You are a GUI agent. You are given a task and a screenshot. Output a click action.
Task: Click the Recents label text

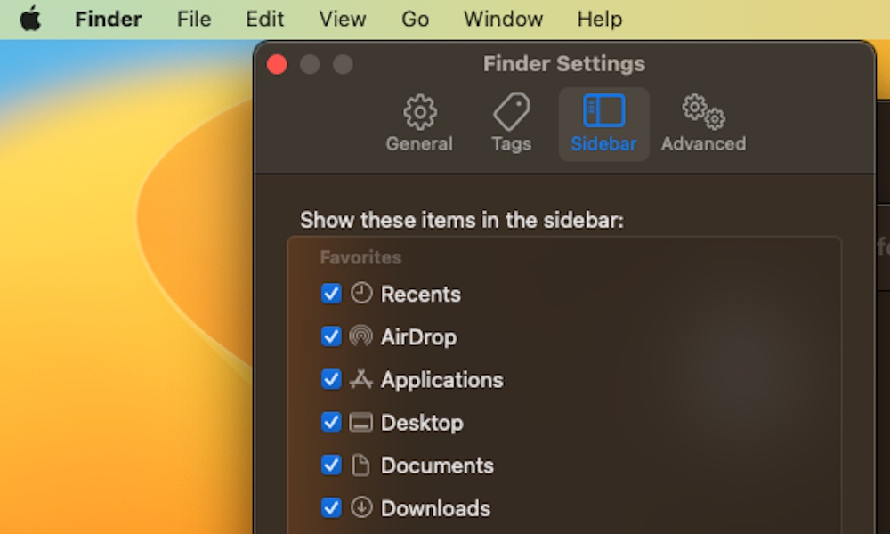coord(421,295)
